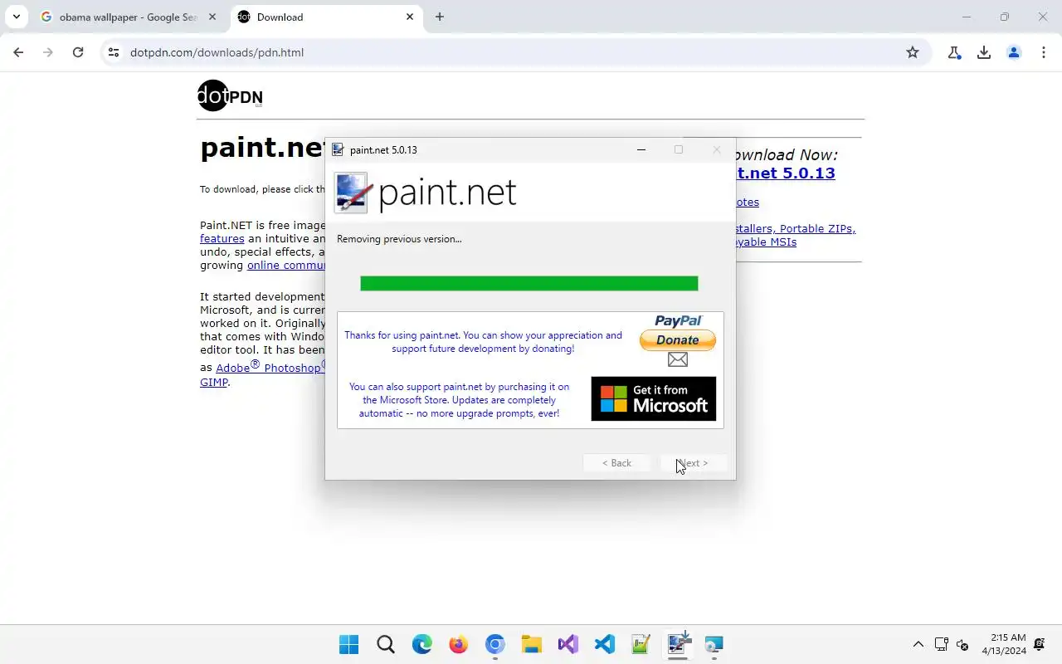Open the last taskbar app icon
This screenshot has height=664, width=1062.
(714, 644)
